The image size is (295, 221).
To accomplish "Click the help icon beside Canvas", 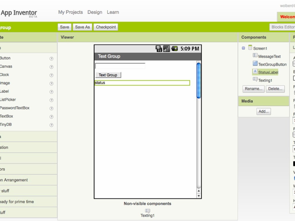I will tap(51, 67).
